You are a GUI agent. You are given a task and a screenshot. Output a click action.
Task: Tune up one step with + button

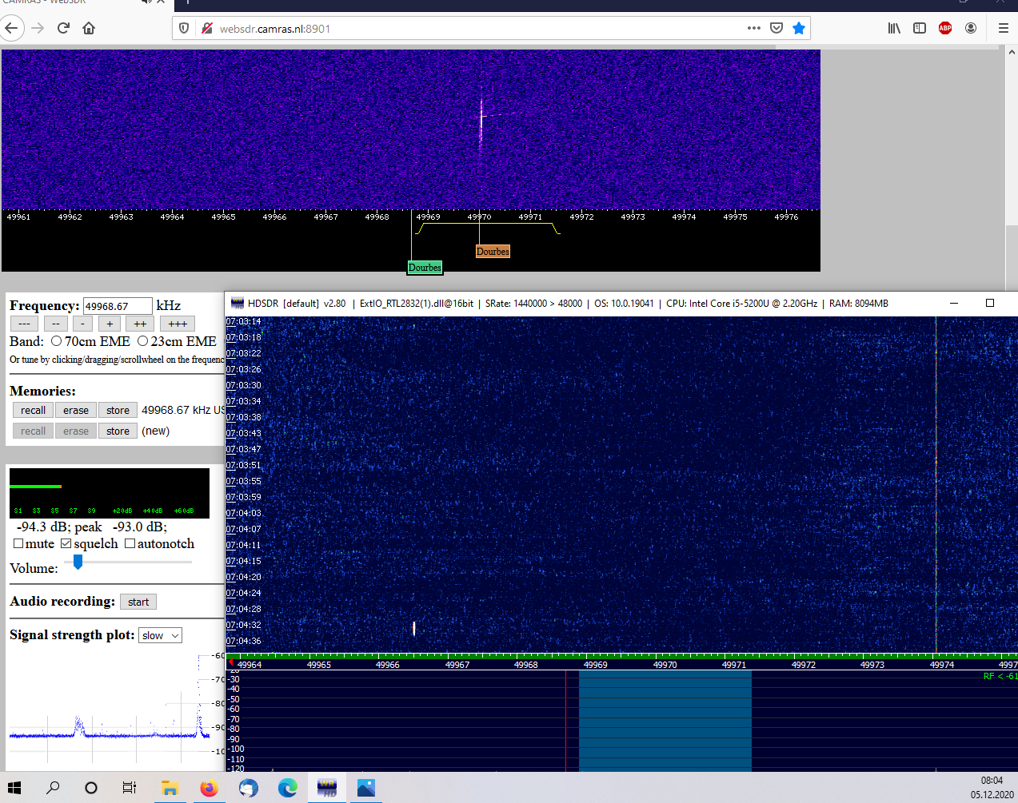110,324
